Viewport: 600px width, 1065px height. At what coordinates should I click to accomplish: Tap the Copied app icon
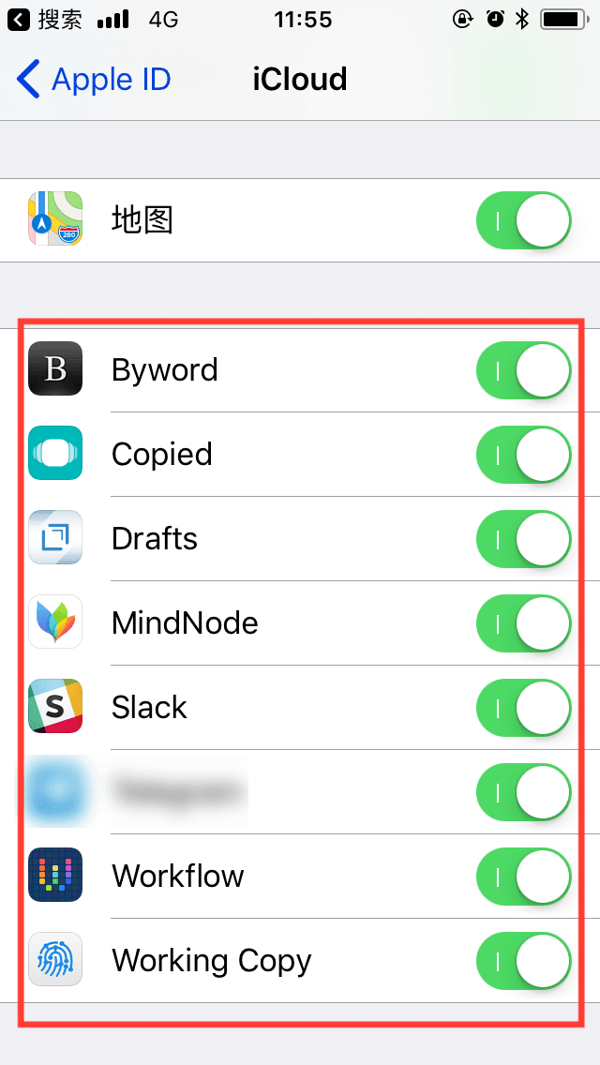coord(55,453)
